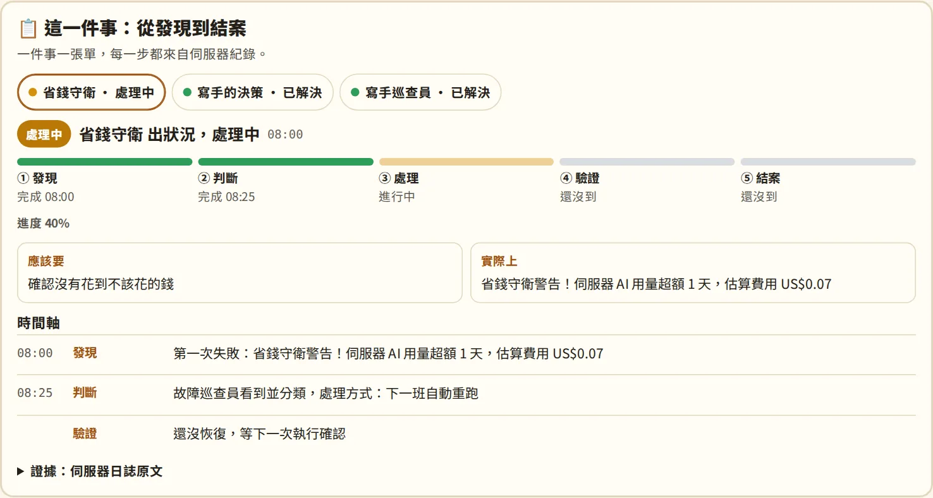Screen dimensions: 933x498
Task: Click the orange 處理中 status badge
Action: pyautogui.click(x=44, y=135)
